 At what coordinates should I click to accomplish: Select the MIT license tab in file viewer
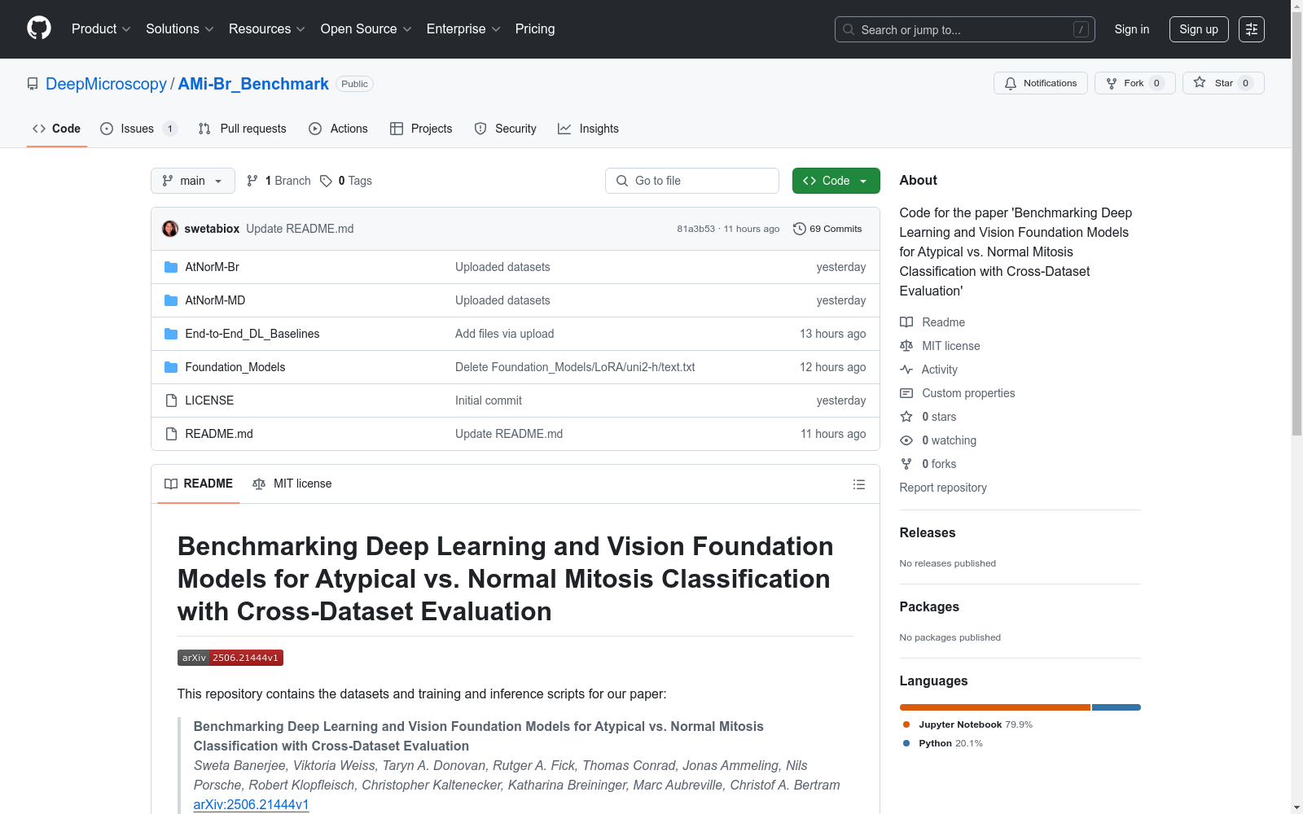click(x=292, y=484)
